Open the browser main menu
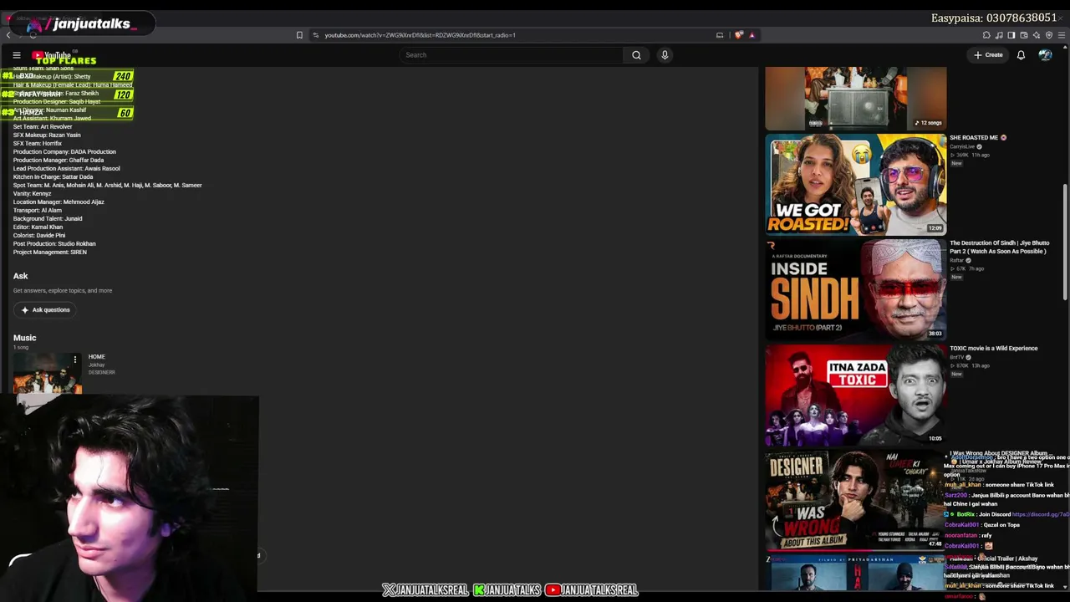The height and width of the screenshot is (602, 1070). 1062,35
